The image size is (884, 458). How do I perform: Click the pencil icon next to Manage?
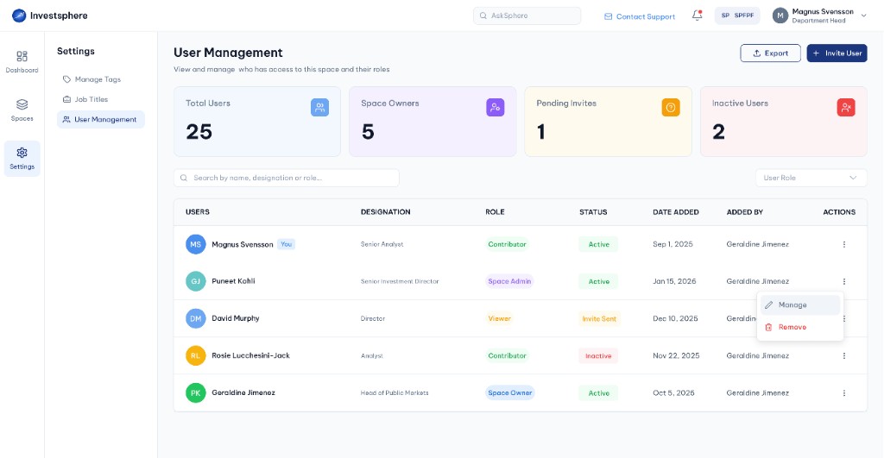point(769,304)
